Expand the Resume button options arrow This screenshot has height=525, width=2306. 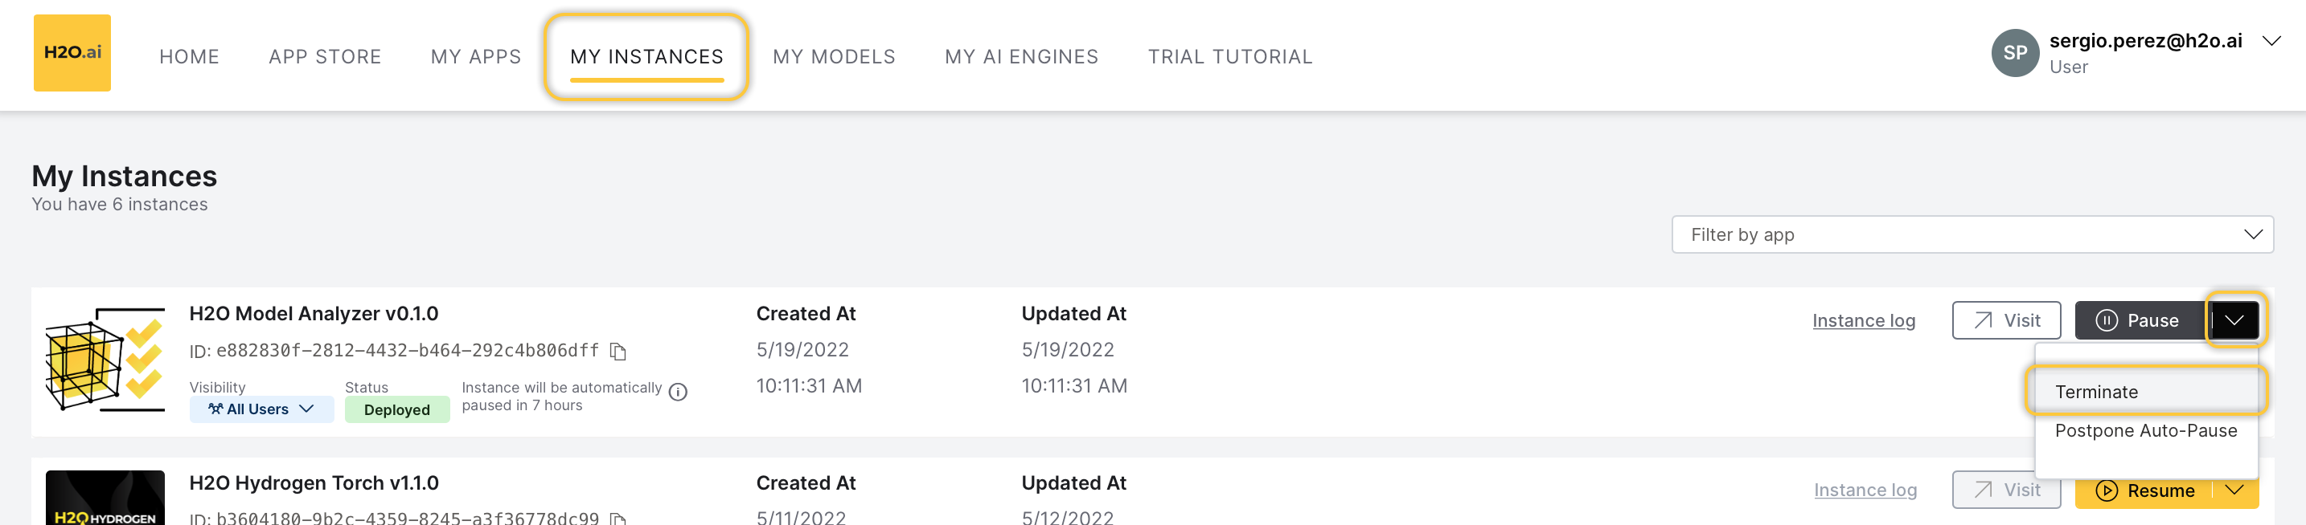[x=2235, y=490]
